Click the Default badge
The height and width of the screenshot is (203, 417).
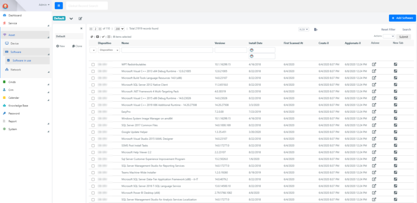click(x=59, y=18)
